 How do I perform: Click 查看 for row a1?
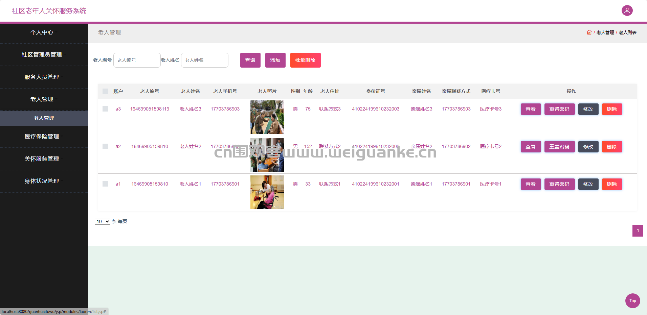pos(531,184)
